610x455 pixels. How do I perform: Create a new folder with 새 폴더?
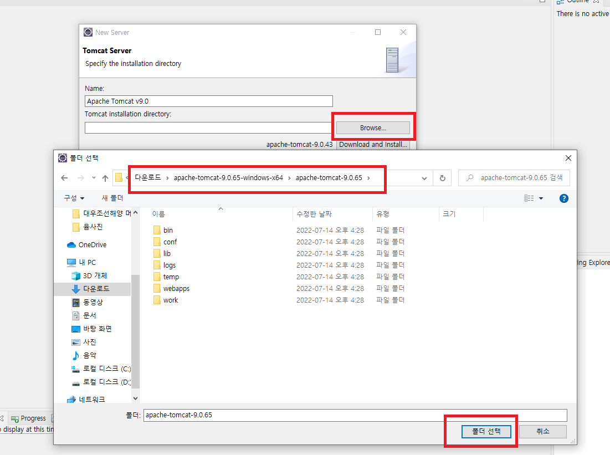[112, 198]
